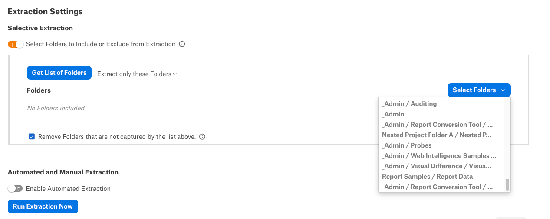Image resolution: width=550 pixels, height=219 pixels.
Task: Open the Extract only these Folders dropdown
Action: [x=137, y=74]
